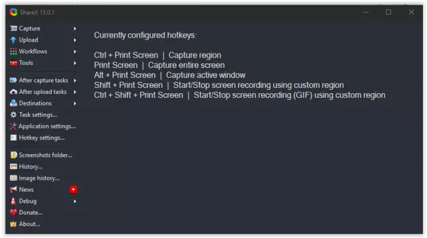Open the History window
This screenshot has height=238, width=427.
pos(26,167)
